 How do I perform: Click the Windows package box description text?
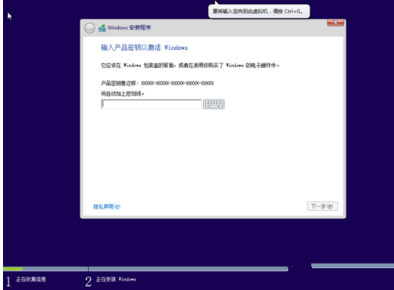pos(190,66)
